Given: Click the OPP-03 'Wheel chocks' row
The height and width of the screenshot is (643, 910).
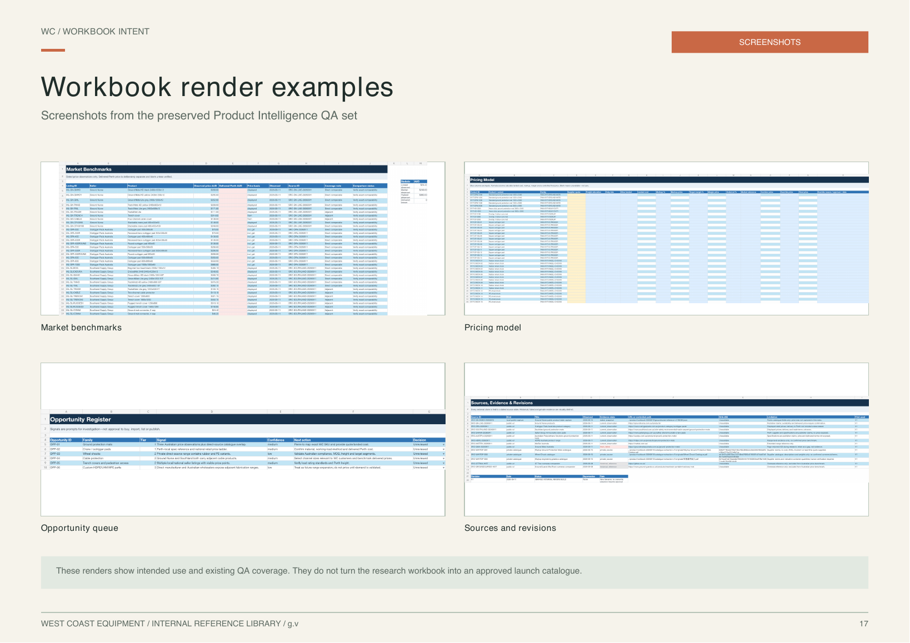Looking at the screenshot, I should (247, 454).
